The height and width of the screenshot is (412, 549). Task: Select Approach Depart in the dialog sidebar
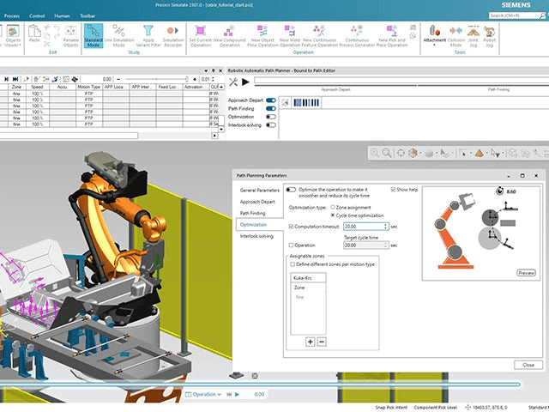257,202
